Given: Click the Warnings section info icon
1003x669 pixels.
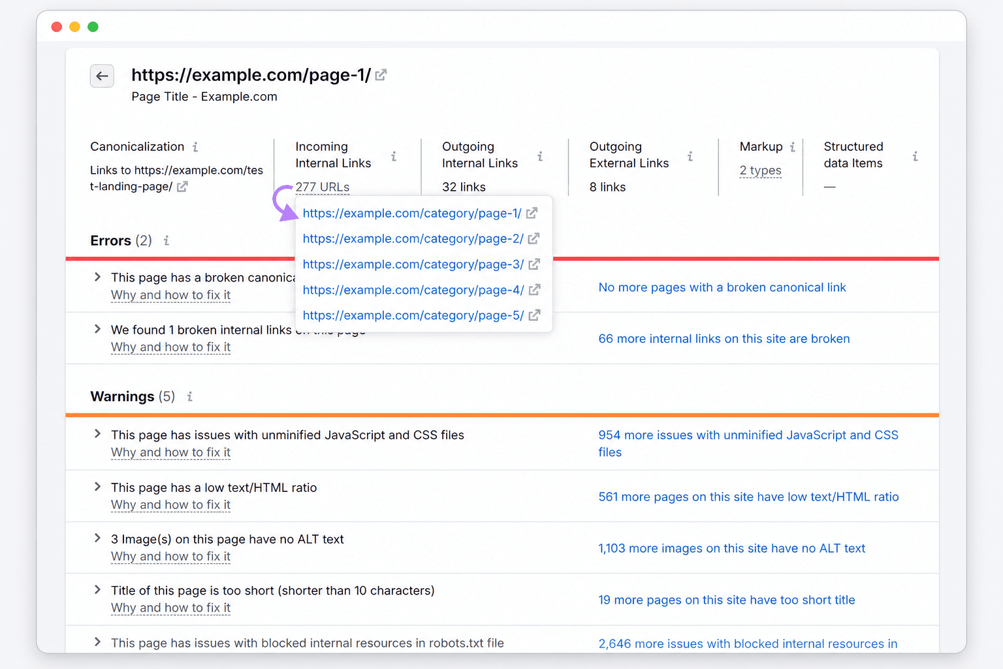Looking at the screenshot, I should tap(190, 397).
